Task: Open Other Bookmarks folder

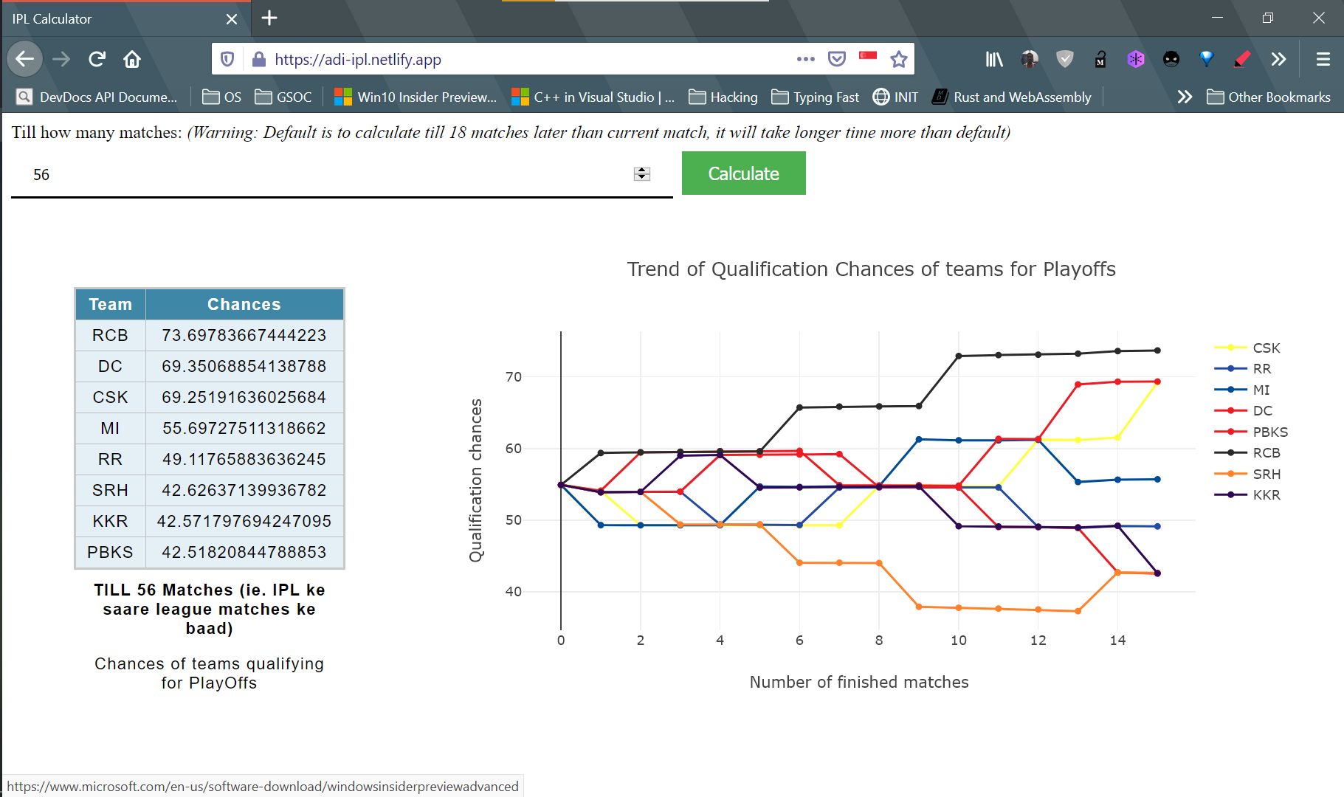Action: point(1269,97)
